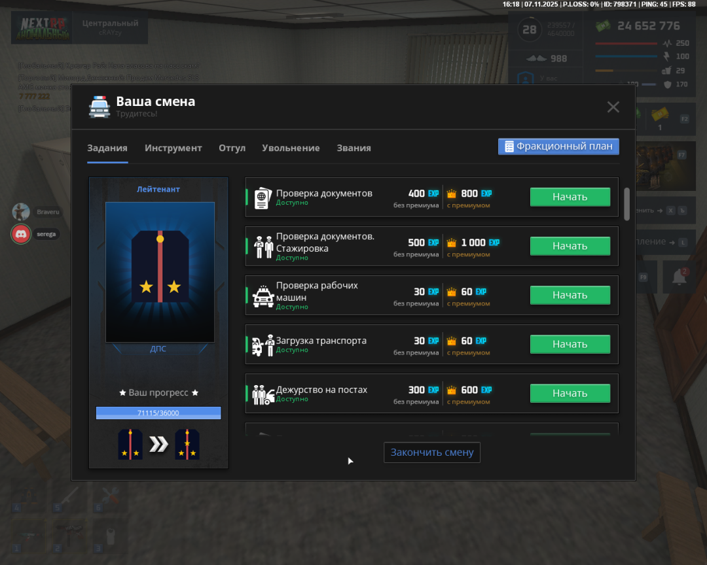Click the double chevron rank promotion arrow
Screen dimensions: 707x565
[x=158, y=445]
